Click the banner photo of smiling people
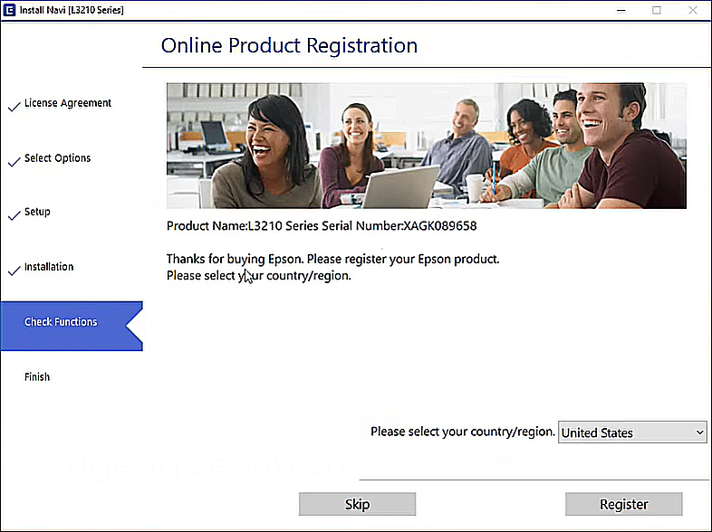The height and width of the screenshot is (532, 712). 426,146
